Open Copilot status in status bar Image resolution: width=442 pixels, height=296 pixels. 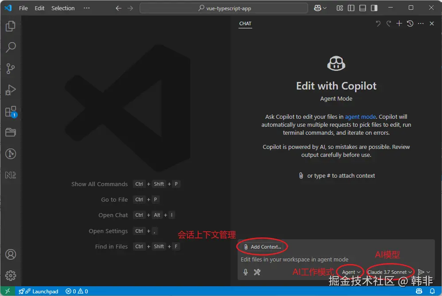pyautogui.click(x=419, y=291)
